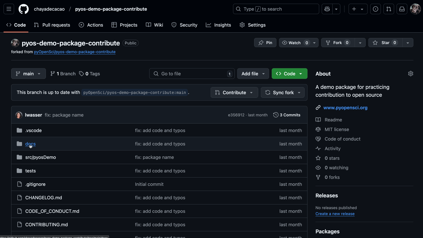Image resolution: width=423 pixels, height=238 pixels.
Task: Click the Type / to search box
Action: [x=276, y=9]
